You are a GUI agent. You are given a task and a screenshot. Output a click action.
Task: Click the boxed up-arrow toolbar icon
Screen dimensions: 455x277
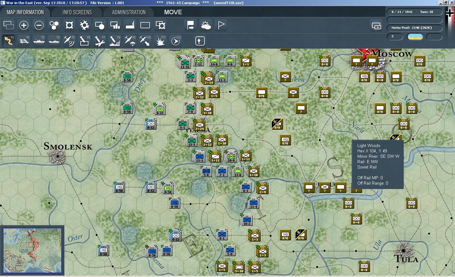(x=200, y=41)
